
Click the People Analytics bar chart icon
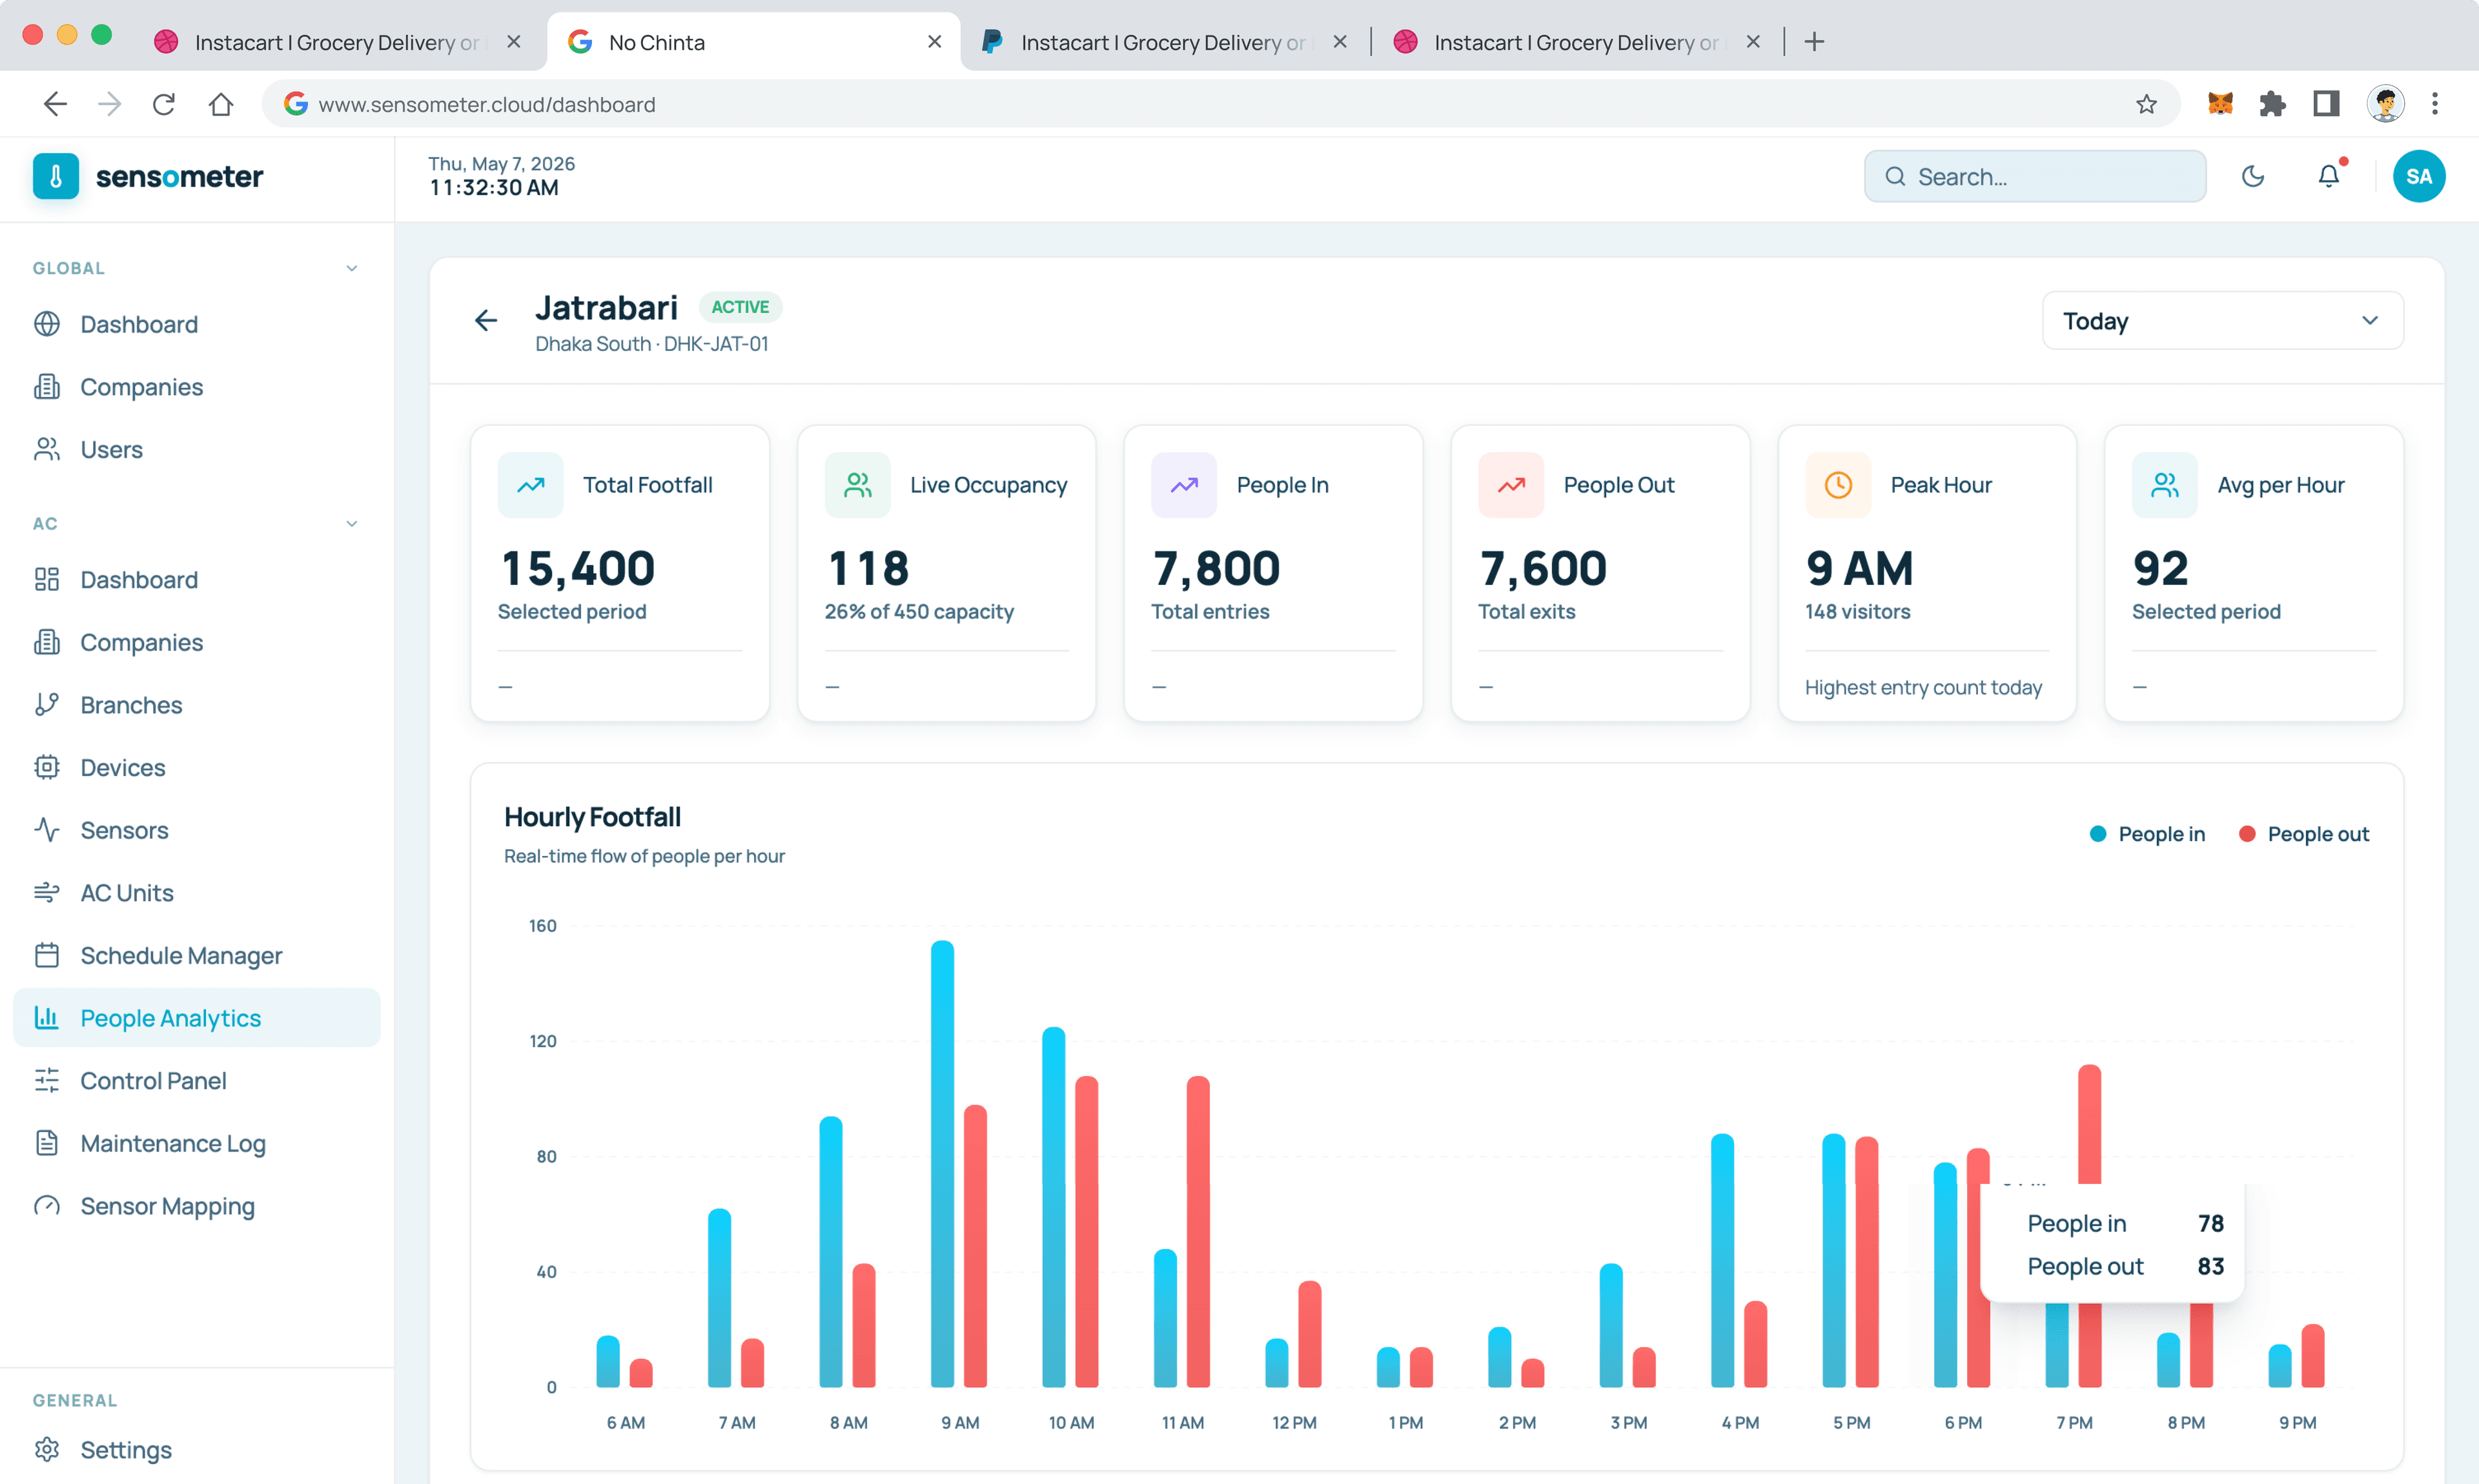47,1018
